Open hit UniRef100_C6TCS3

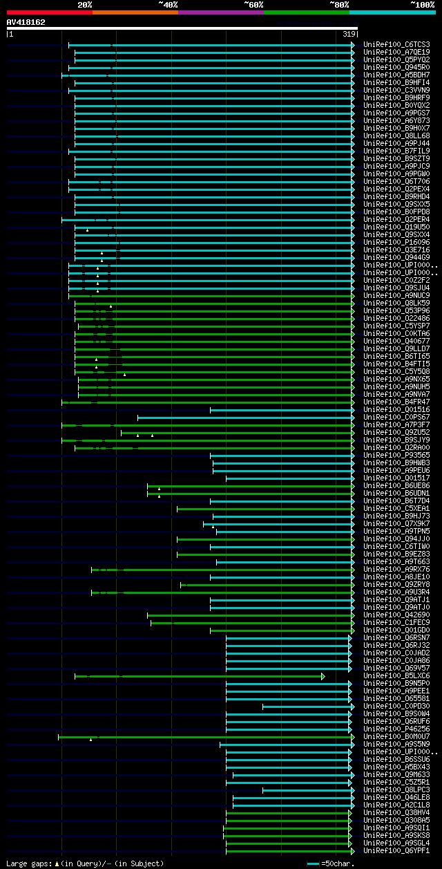point(396,45)
